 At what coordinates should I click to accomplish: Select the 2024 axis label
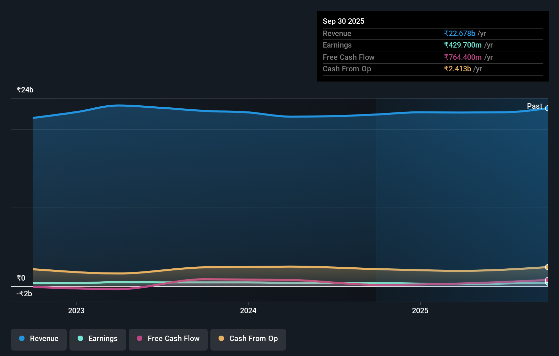pos(248,310)
